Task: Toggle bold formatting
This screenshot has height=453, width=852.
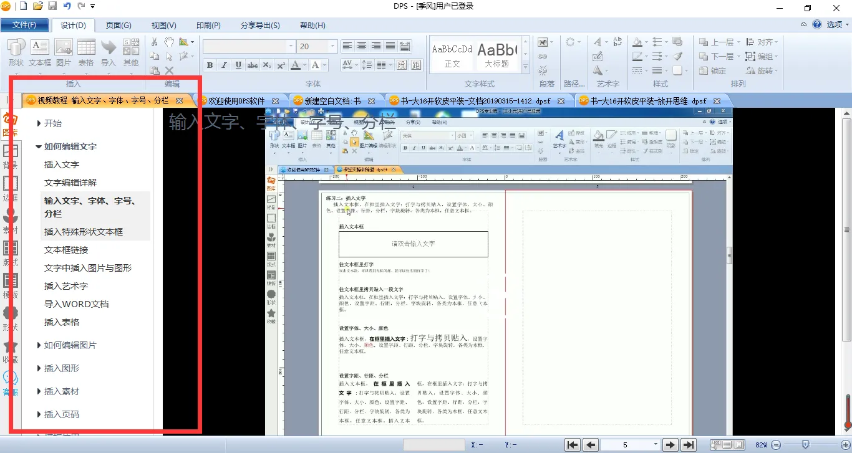Action: (x=210, y=65)
